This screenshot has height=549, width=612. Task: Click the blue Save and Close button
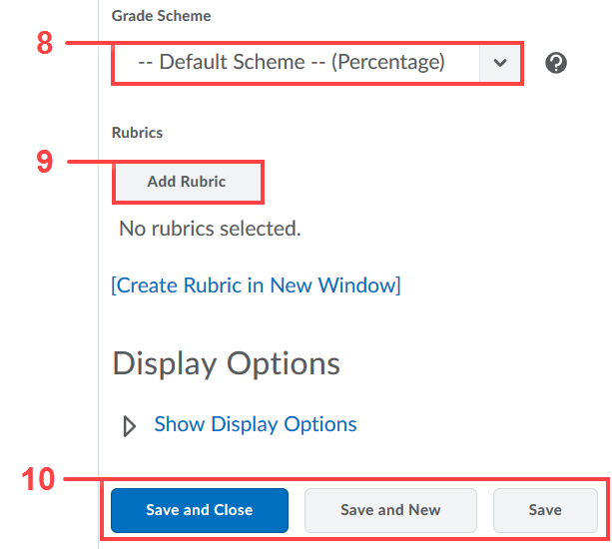coord(200,510)
